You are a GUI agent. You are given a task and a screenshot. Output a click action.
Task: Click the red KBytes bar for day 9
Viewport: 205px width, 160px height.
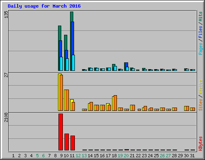(60, 132)
